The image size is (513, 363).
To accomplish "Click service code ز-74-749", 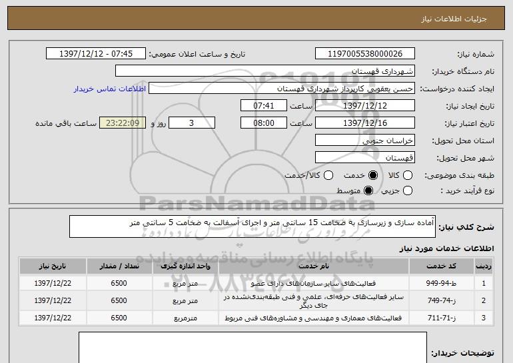I will point(441,300).
